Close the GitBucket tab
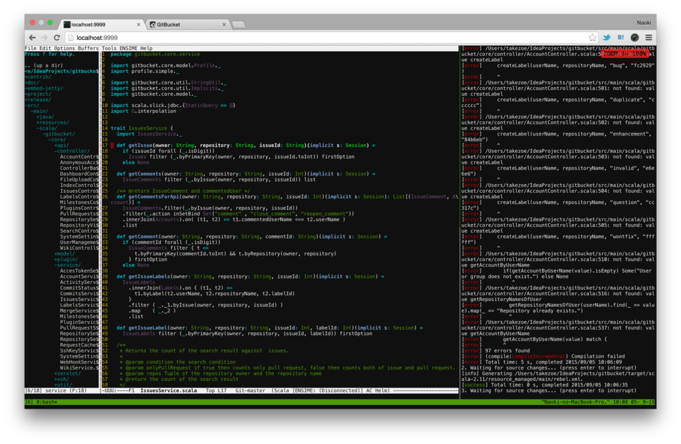681x444 pixels. 224,25
